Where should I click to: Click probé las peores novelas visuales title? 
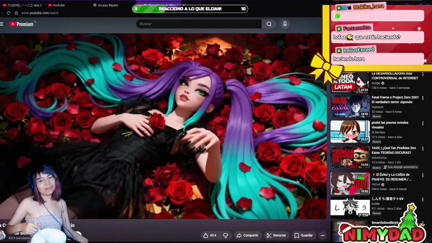[x=390, y=125]
